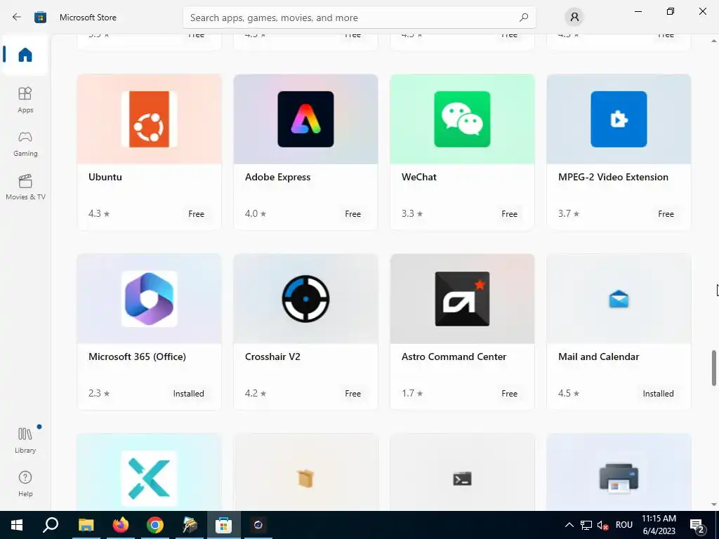Image resolution: width=719 pixels, height=539 pixels.
Task: Launch Google Chrome from the taskbar
Action: click(155, 525)
